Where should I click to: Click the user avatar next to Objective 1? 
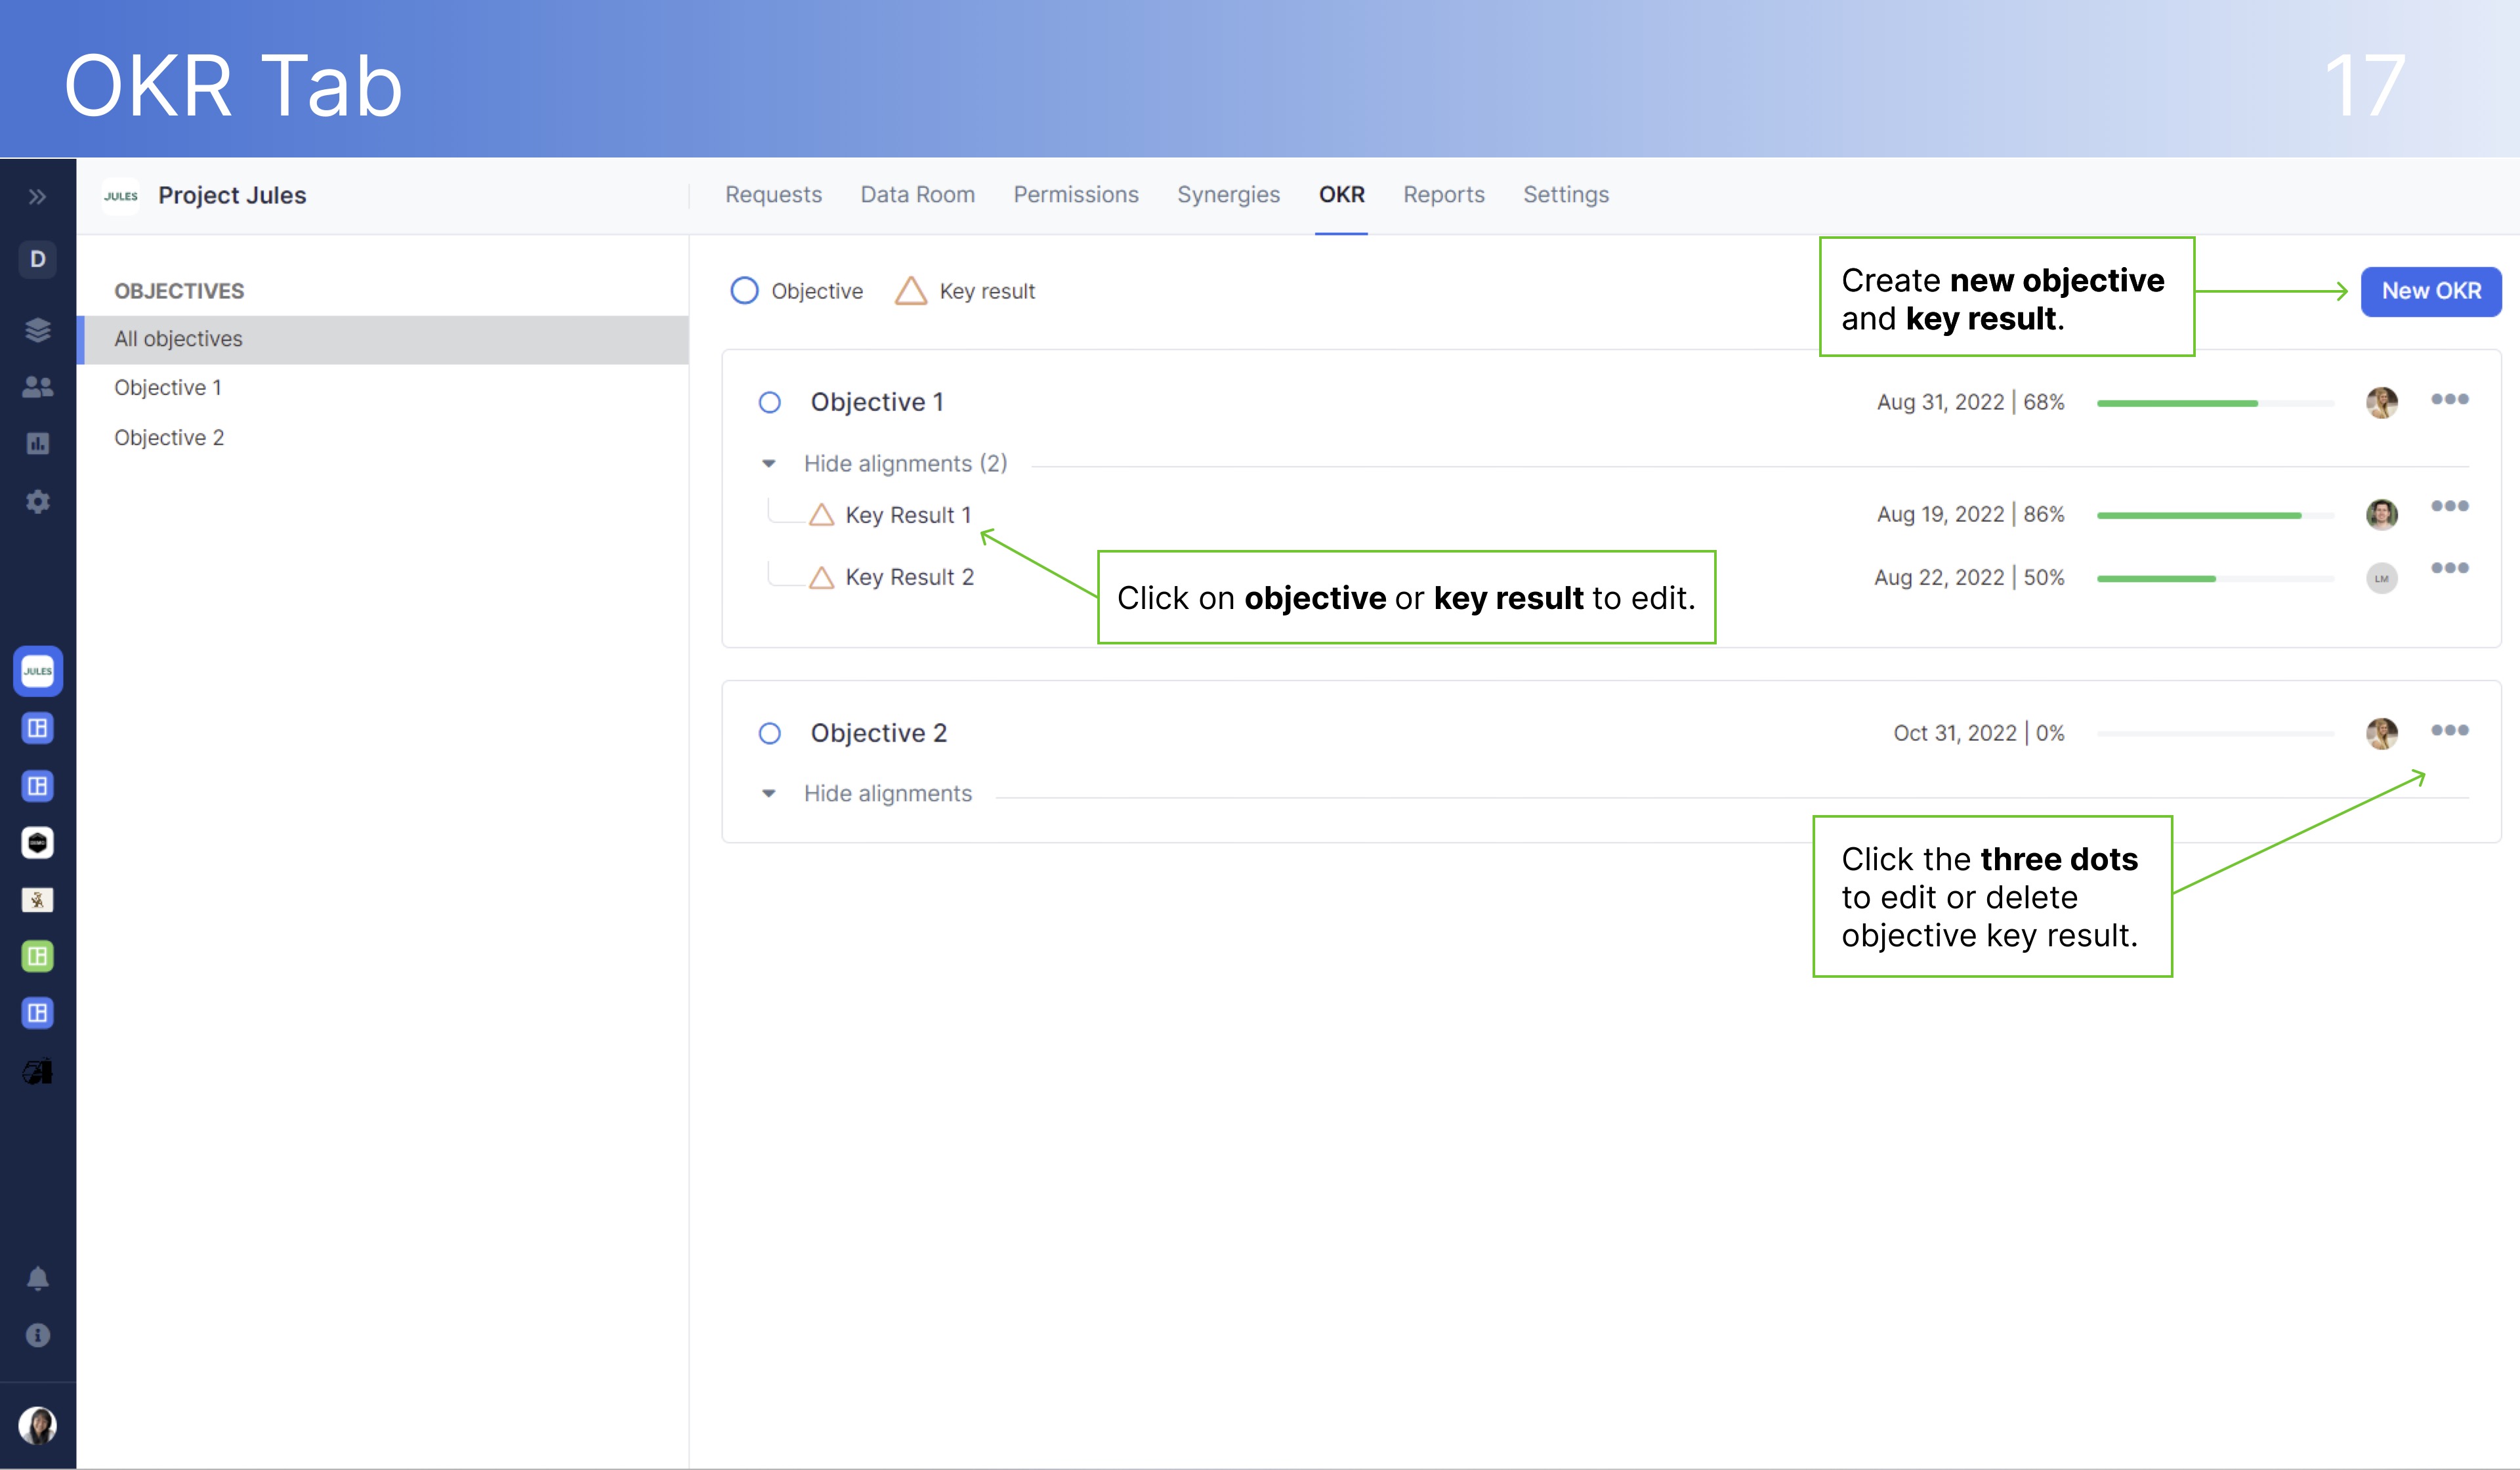tap(2383, 401)
